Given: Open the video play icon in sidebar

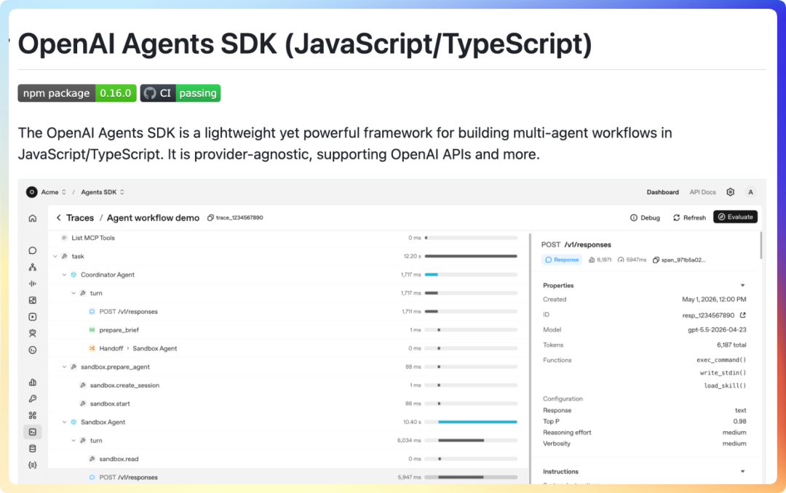Looking at the screenshot, I should point(33,316).
